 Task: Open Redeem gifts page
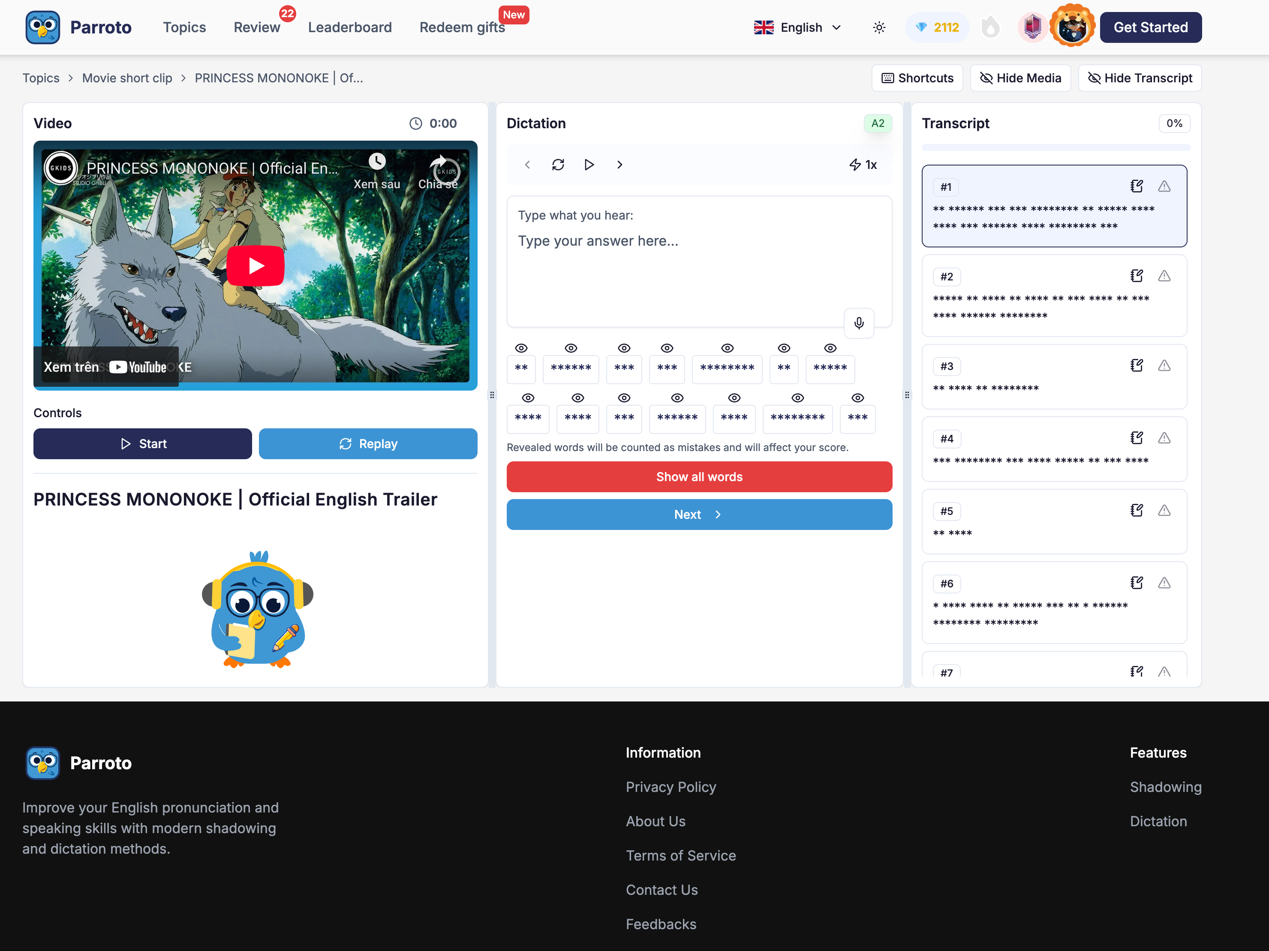(462, 27)
